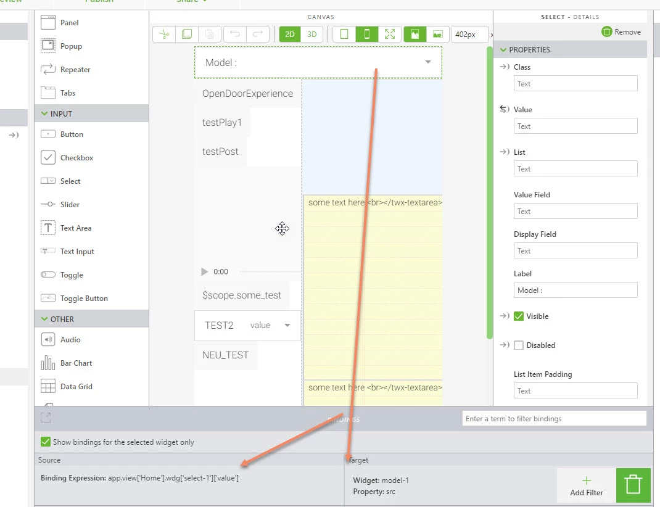Click binding arrow icon beside Class
The width and height of the screenshot is (660, 507).
505,67
